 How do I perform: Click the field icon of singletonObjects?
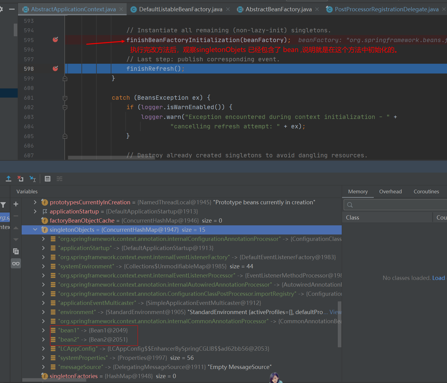(45, 230)
